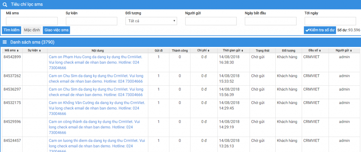The image size is (361, 152).
Task: Click CRMVIET cell in row 84536297
Action: [x=311, y=89]
